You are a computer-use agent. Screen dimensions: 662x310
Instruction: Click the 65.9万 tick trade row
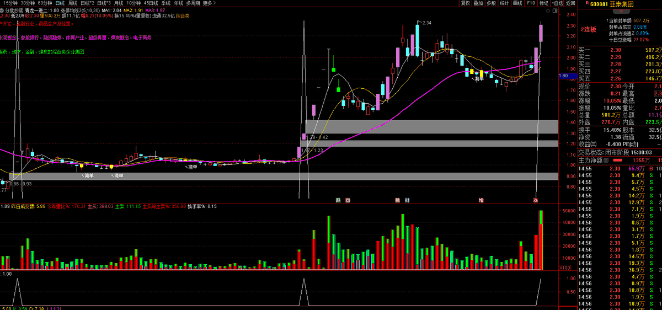[x=619, y=168]
